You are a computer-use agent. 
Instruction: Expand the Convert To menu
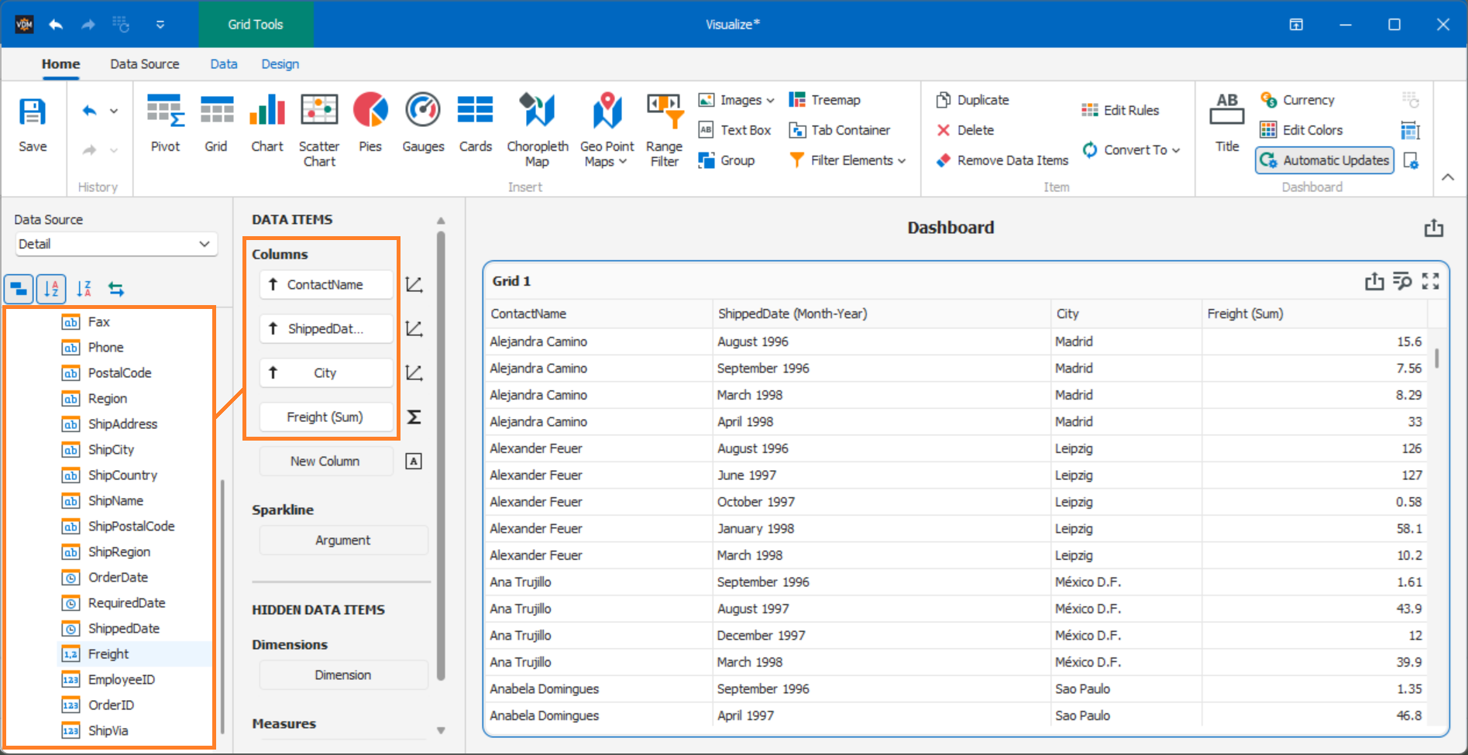pyautogui.click(x=1132, y=149)
